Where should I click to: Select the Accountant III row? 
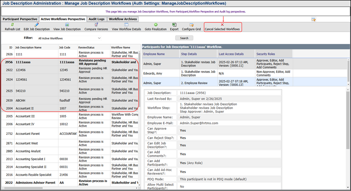click(x=70, y=116)
